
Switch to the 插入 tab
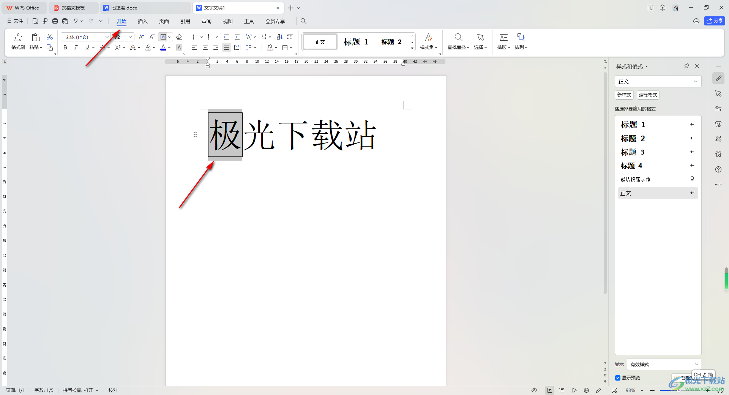[142, 21]
